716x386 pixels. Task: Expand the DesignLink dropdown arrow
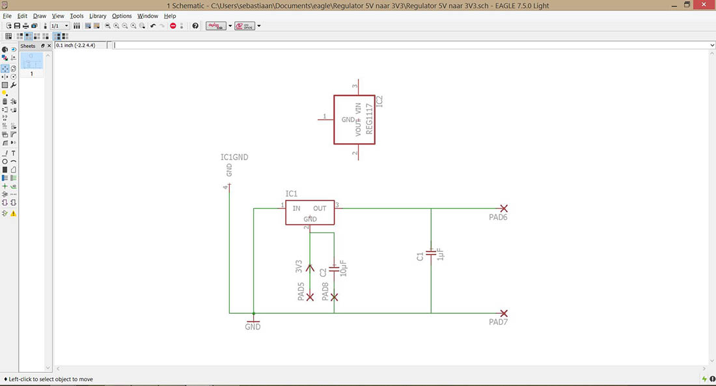point(230,26)
